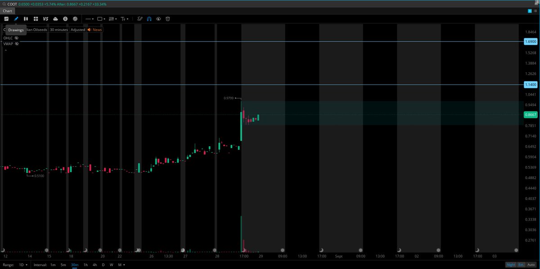Select the freehand brush drawing icon
Screen dimensions: 540x269
(140, 19)
